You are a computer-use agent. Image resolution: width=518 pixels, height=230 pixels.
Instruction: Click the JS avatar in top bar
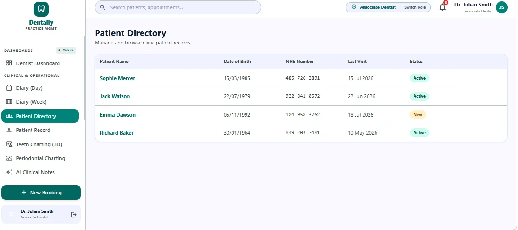coord(501,7)
